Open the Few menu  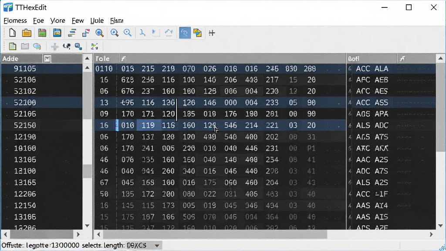[x=78, y=20]
